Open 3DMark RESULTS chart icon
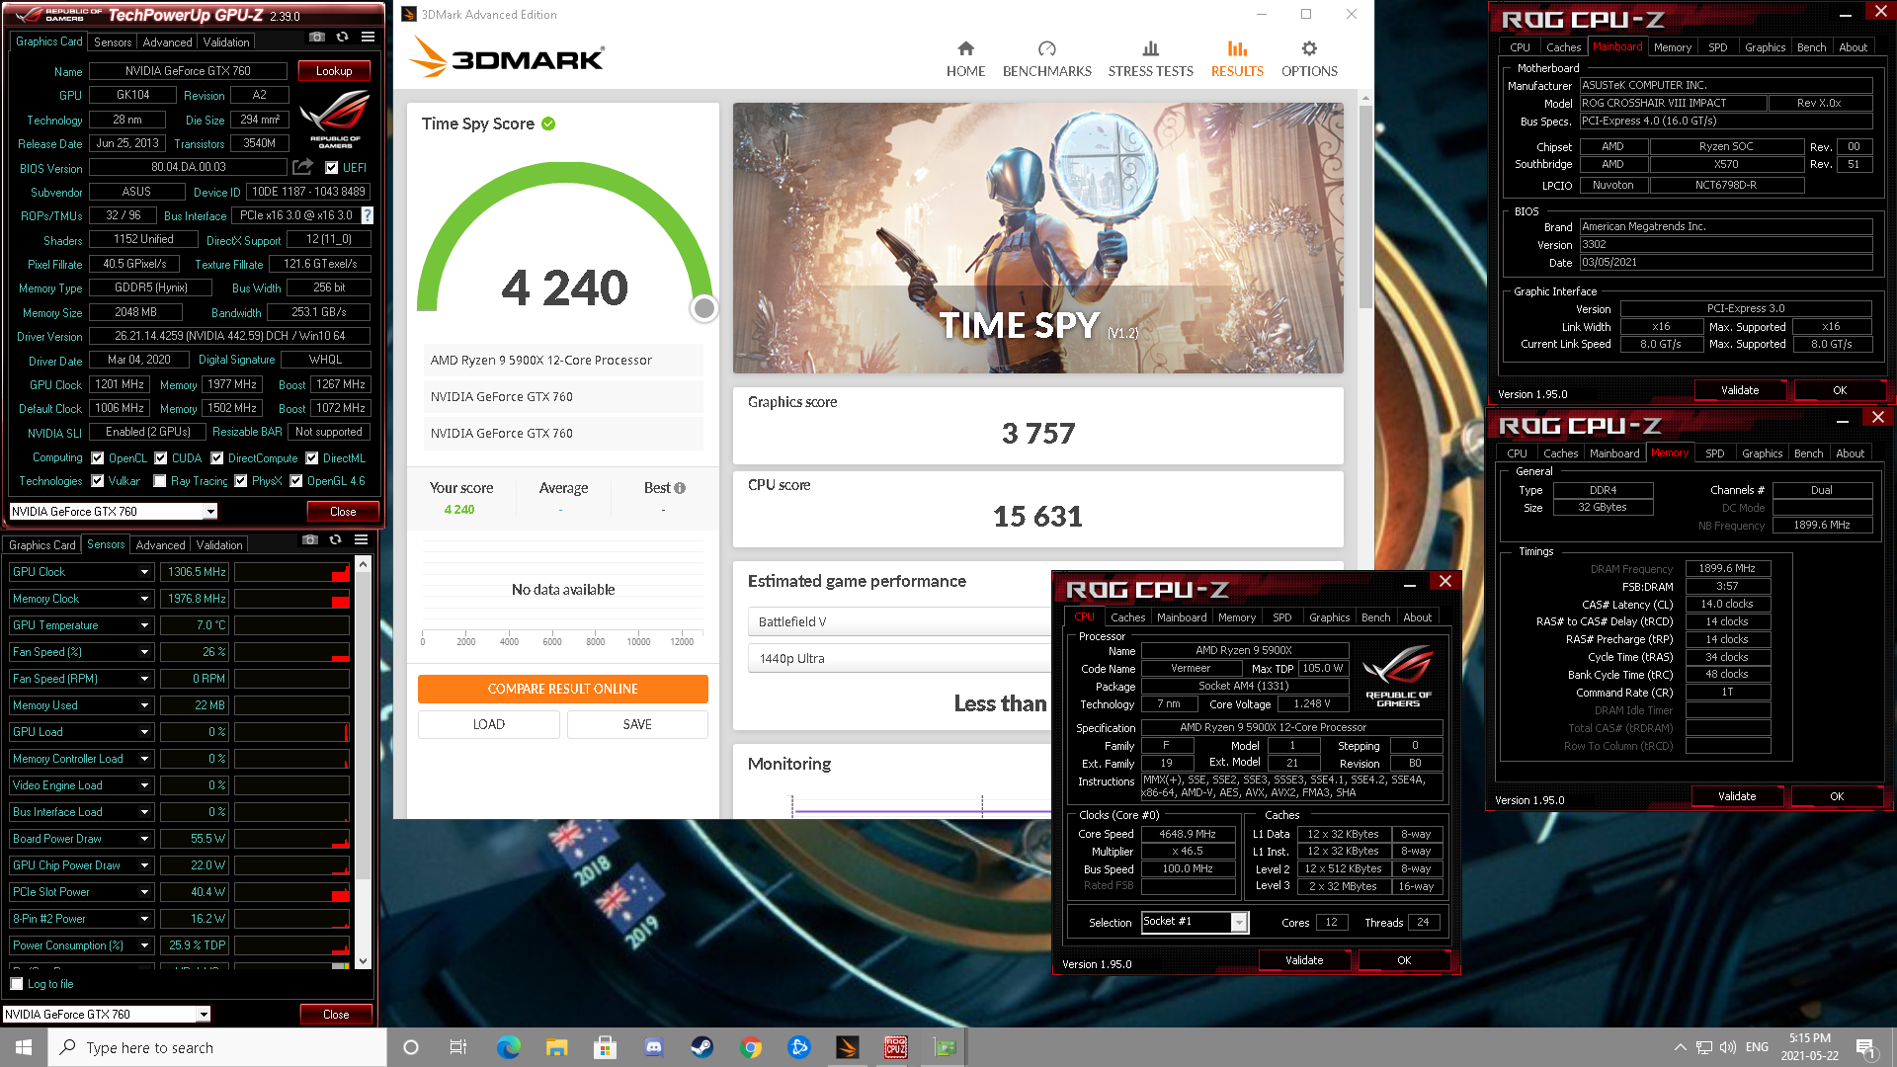This screenshot has height=1067, width=1897. tap(1237, 48)
